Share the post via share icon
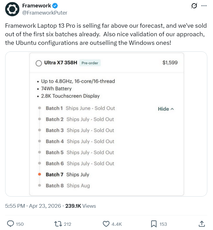The width and height of the screenshot is (213, 230). coord(202,224)
